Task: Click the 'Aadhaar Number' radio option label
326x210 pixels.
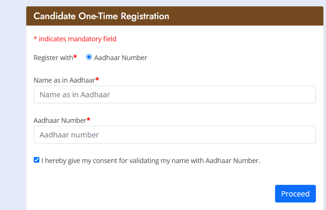Action: pos(121,58)
